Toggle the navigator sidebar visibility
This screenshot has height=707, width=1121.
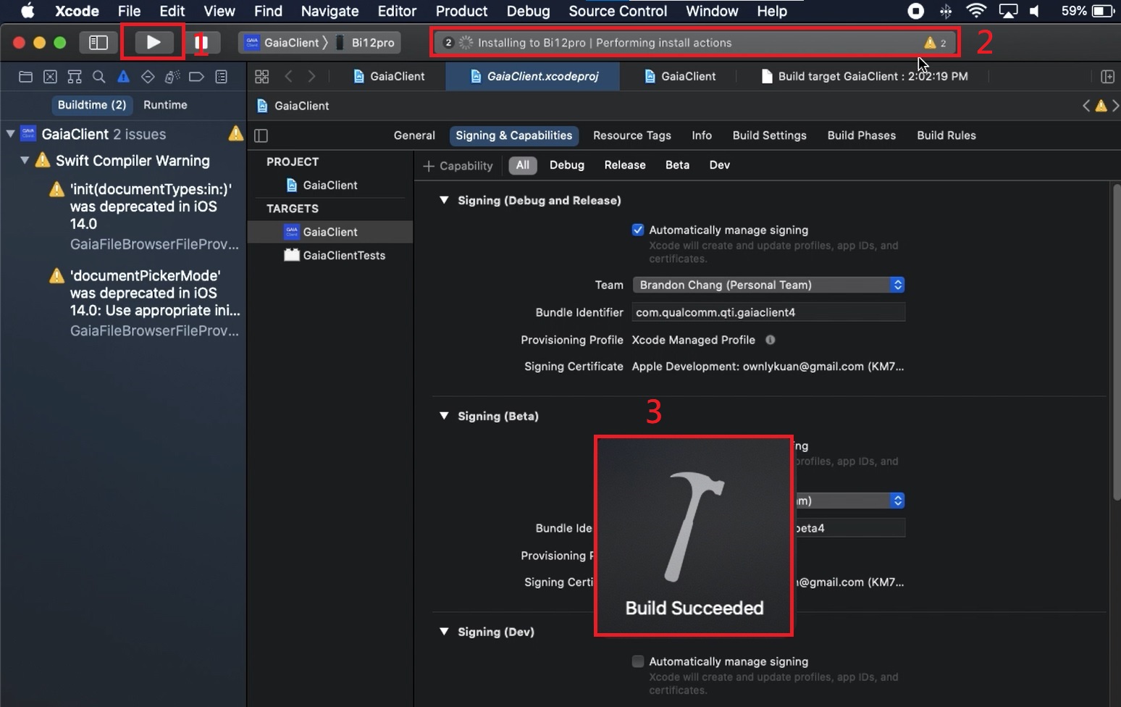click(x=98, y=43)
